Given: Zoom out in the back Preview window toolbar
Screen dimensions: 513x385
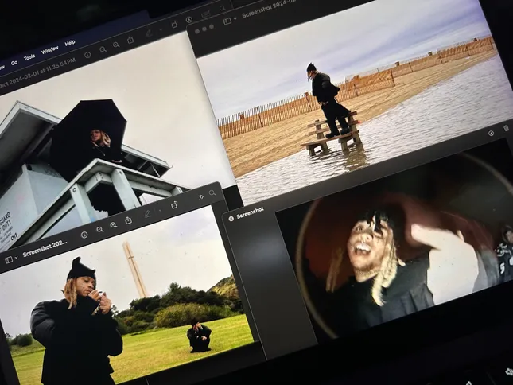Looking at the screenshot, I should tap(103, 50).
